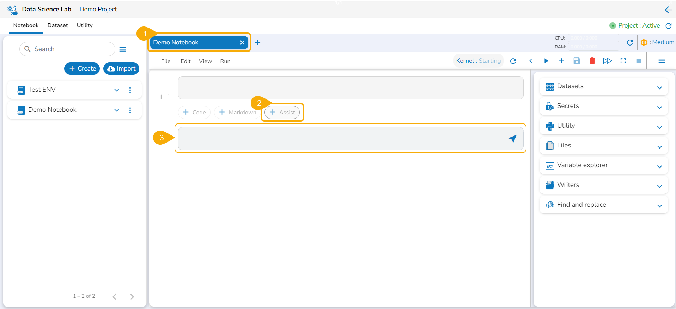The height and width of the screenshot is (309, 676).
Task: Delete cell with red trash icon
Action: pyautogui.click(x=592, y=61)
